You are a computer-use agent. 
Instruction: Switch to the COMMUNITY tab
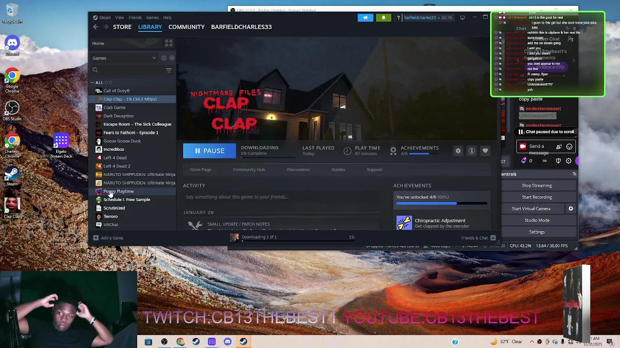click(x=186, y=27)
